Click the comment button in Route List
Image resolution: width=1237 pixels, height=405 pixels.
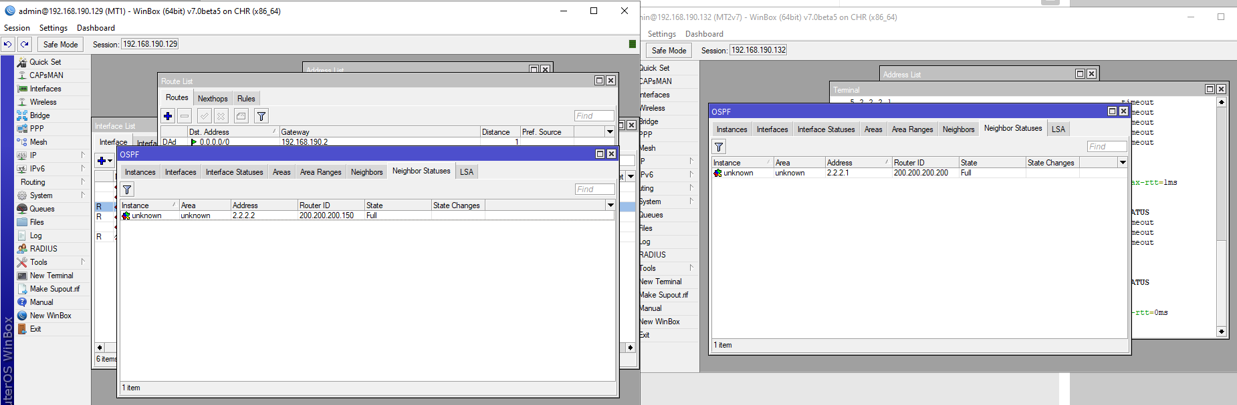click(x=241, y=116)
